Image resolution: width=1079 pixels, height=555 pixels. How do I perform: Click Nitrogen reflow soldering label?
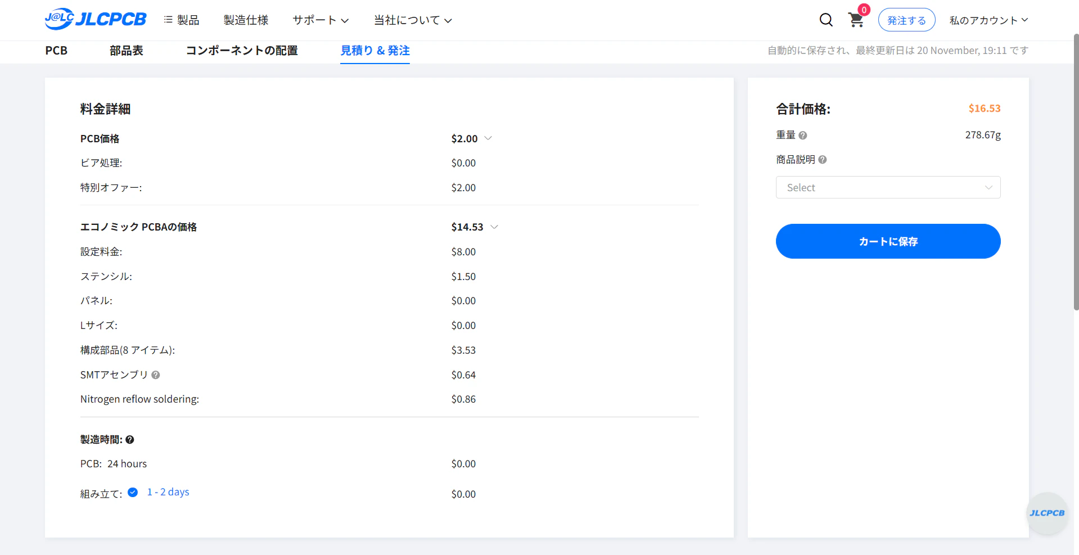coord(139,399)
